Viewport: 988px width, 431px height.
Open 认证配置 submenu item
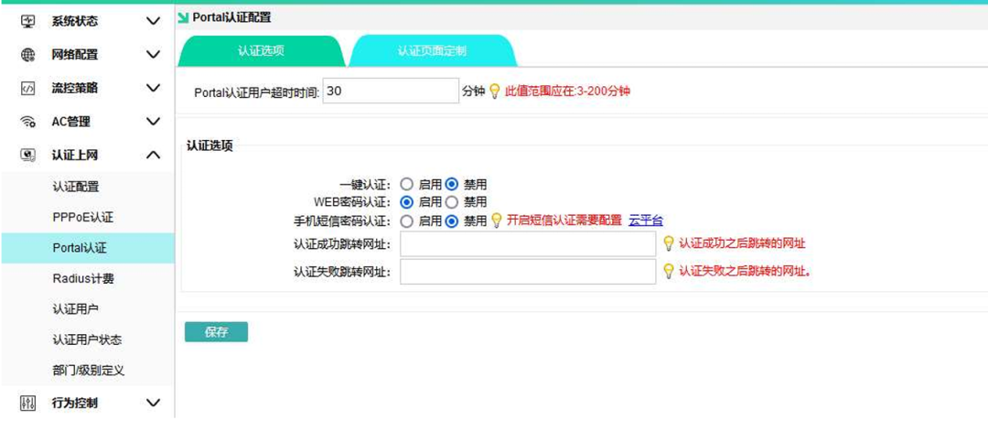point(76,187)
